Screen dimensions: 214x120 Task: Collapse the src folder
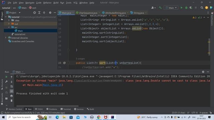tap(9, 27)
